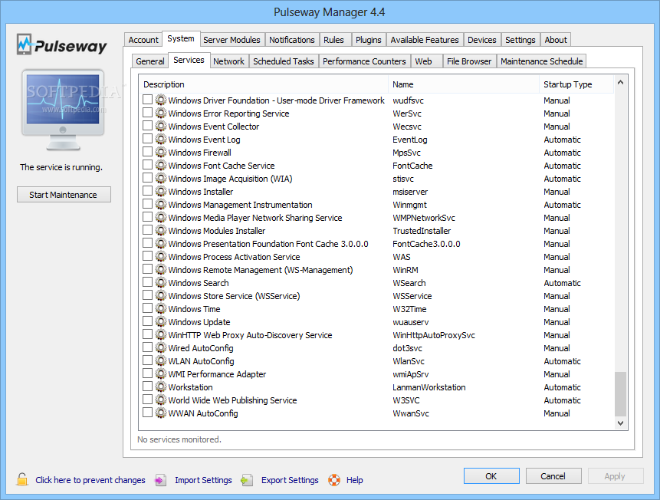Switch to the File Browser sub-tab

point(469,61)
